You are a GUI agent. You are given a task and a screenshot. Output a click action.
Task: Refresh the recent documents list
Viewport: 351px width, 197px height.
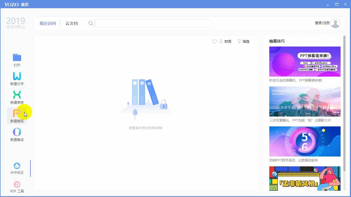(x=214, y=41)
